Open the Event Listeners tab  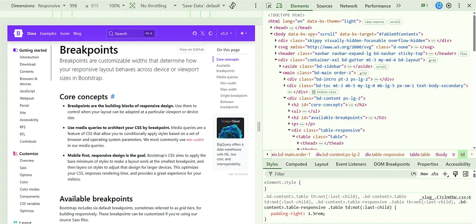click(351, 164)
